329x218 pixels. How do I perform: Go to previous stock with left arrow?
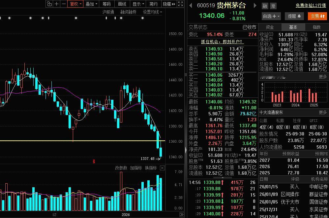point(191,5)
